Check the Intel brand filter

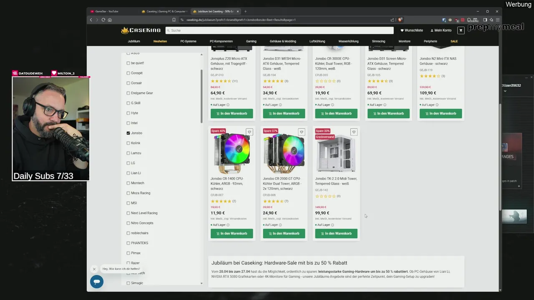[128, 123]
